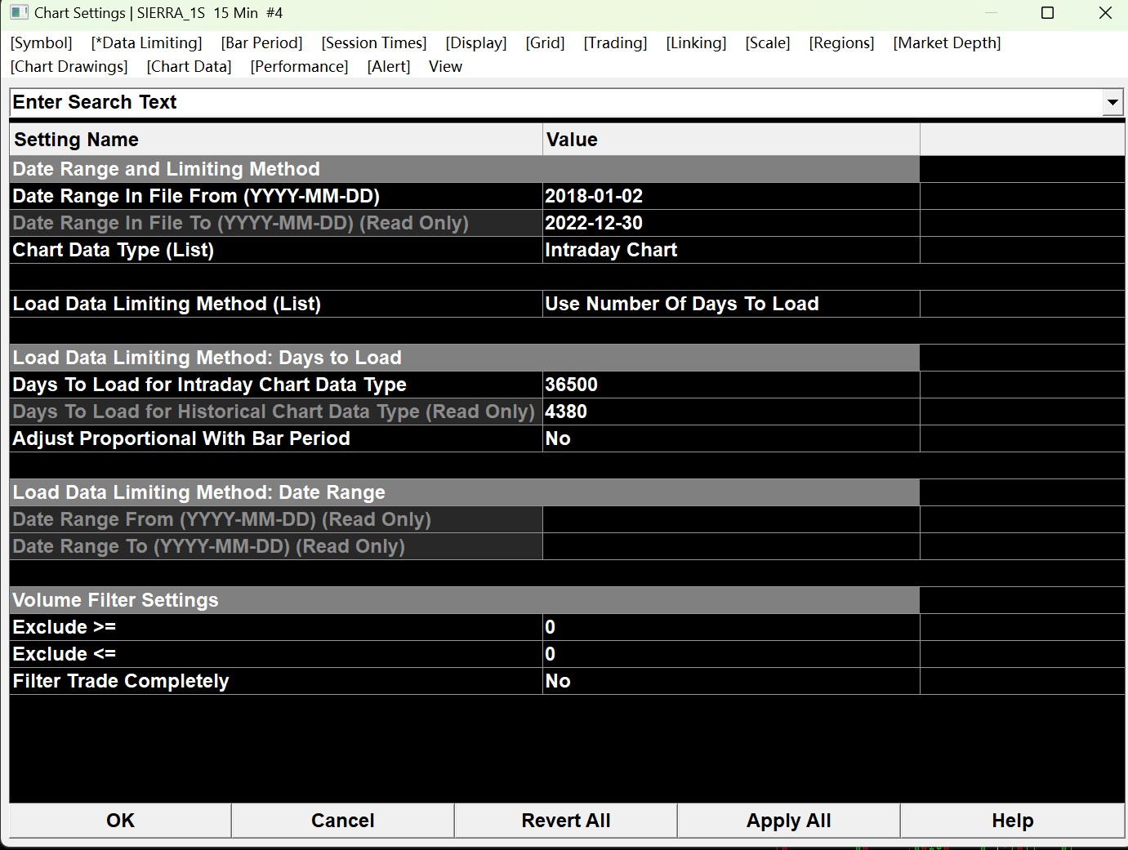This screenshot has height=850, width=1128.
Task: Open the [Display] tab
Action: point(476,43)
